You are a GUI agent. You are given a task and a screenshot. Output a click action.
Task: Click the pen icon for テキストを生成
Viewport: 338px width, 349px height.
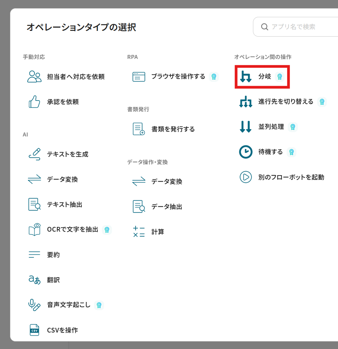coord(34,154)
